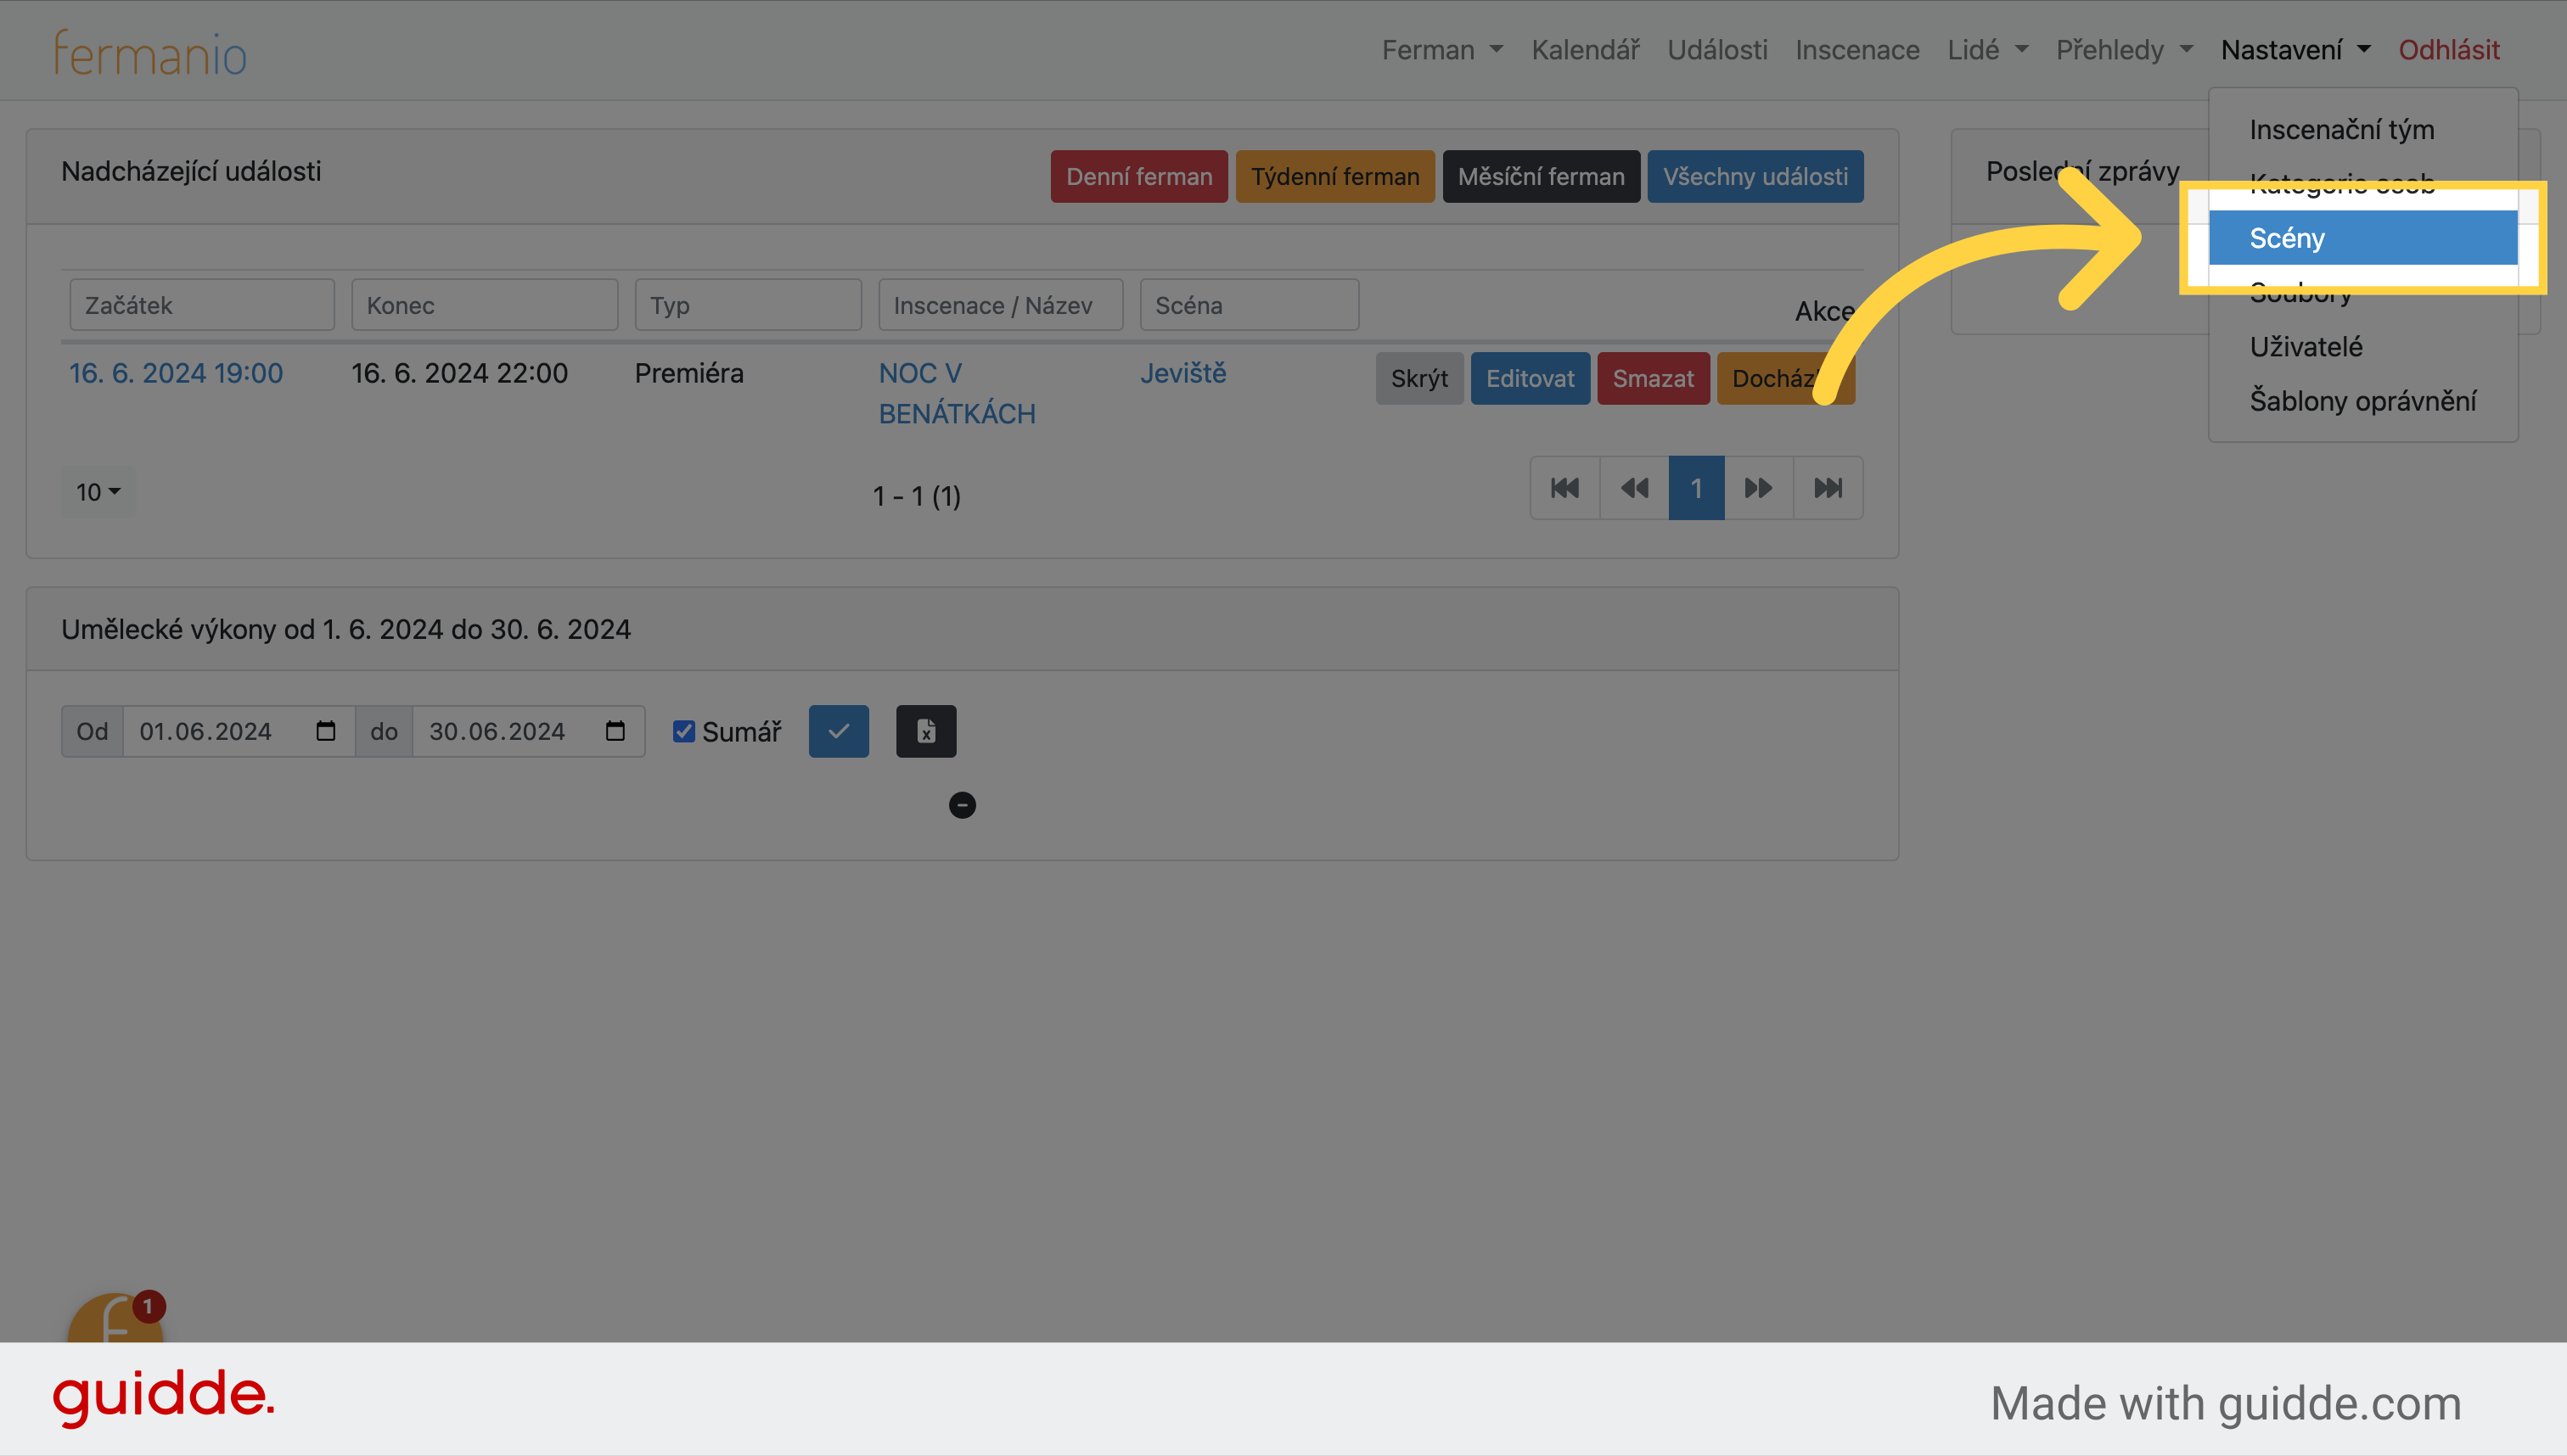The width and height of the screenshot is (2567, 1456).
Task: Open the fermanio logo home link
Action: pos(150,53)
